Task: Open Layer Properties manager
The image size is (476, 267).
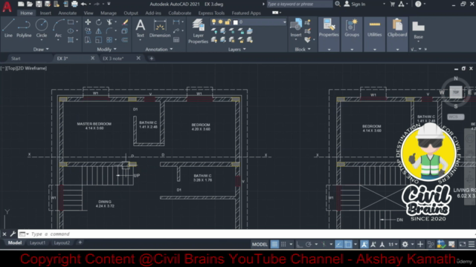Action: click(x=199, y=31)
